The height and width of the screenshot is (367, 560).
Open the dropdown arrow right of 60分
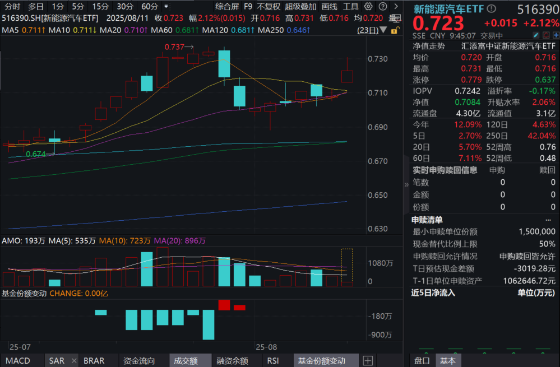click(x=166, y=7)
